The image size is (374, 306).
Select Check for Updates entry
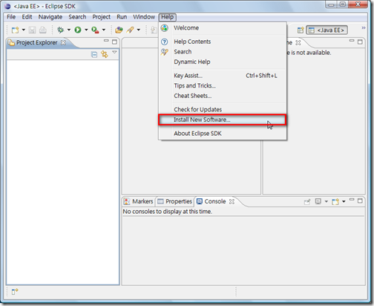[223, 109]
